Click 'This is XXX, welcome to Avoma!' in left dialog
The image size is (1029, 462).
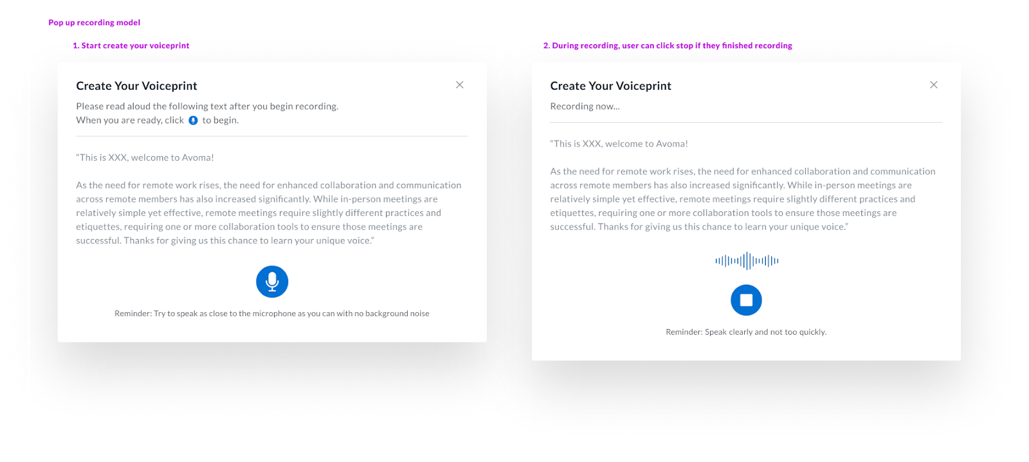click(x=145, y=157)
